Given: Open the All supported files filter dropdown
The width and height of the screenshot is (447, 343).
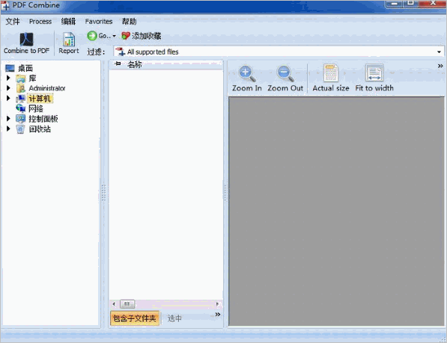Looking at the screenshot, I should 439,52.
